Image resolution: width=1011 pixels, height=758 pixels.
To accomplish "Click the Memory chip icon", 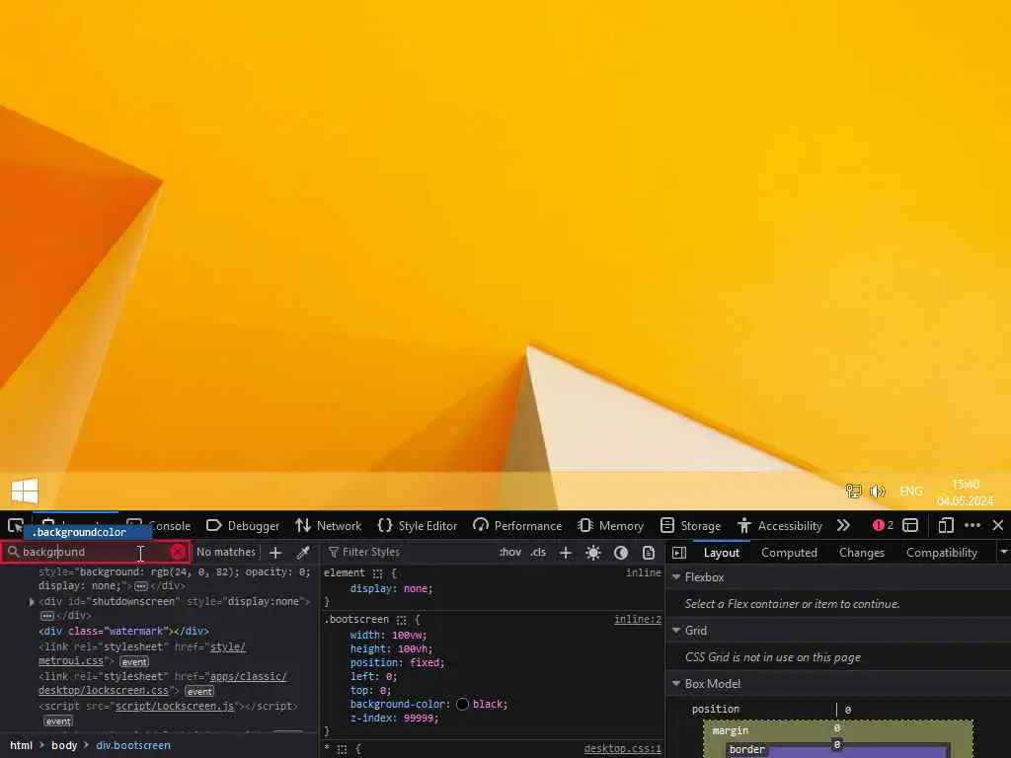I will coord(584,525).
